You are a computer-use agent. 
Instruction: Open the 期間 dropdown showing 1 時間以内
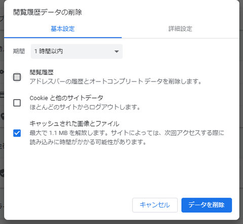coord(76,51)
